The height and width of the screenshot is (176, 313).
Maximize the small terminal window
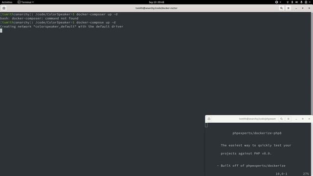pyautogui.click(x=303, y=119)
